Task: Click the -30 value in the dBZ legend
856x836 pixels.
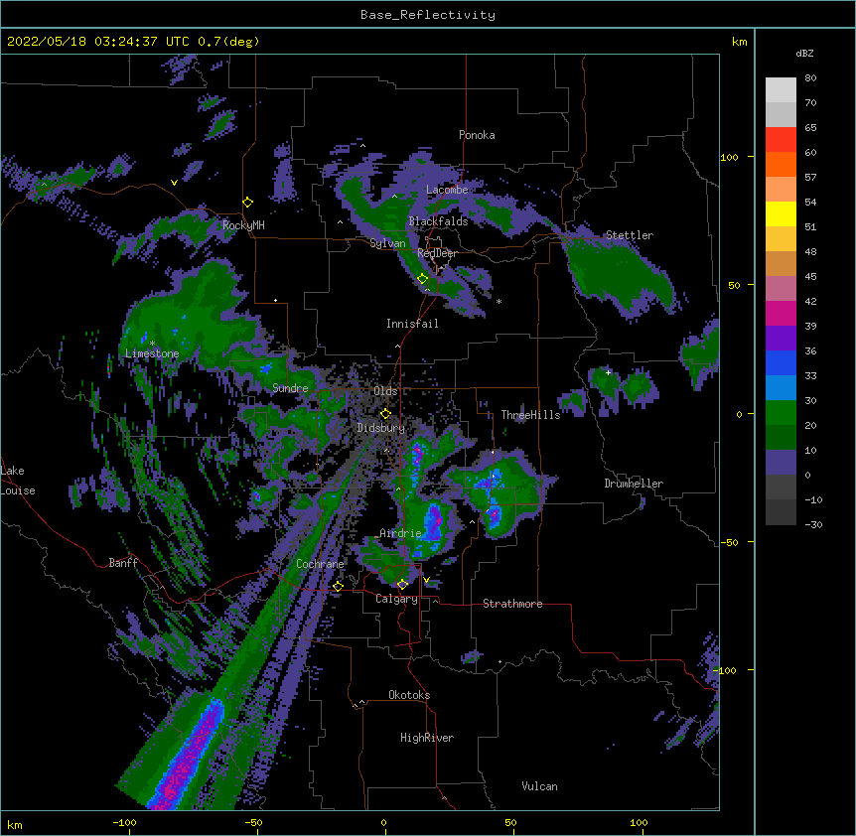Action: click(813, 525)
